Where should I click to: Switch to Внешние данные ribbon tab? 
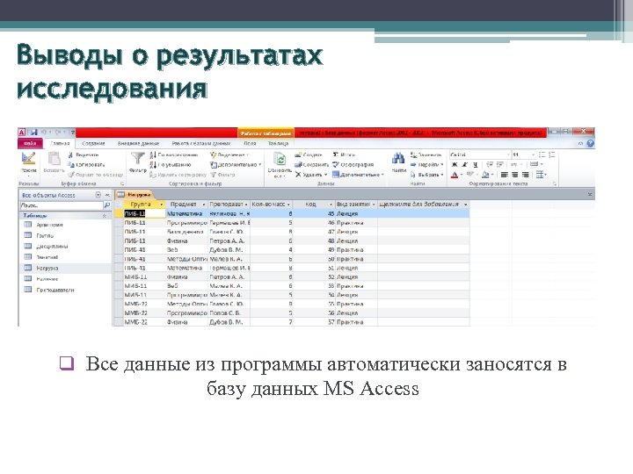point(138,143)
